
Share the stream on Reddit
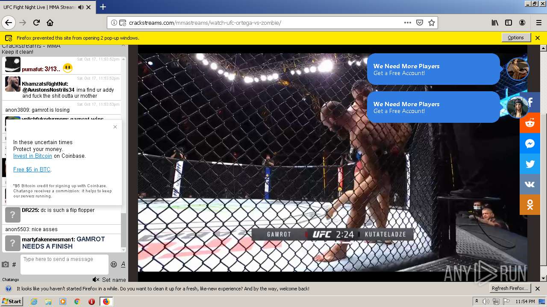530,123
